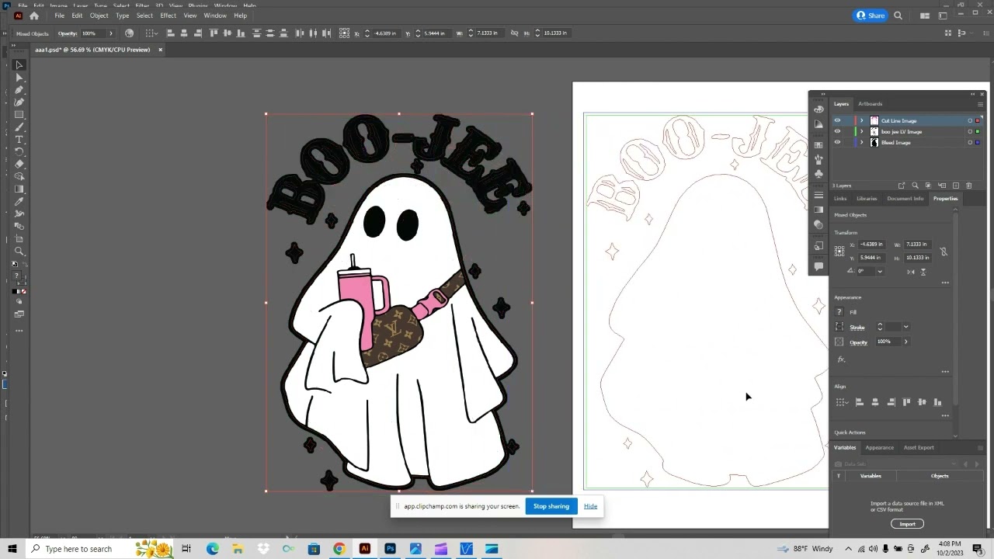Select the Rotate tool

19,152
